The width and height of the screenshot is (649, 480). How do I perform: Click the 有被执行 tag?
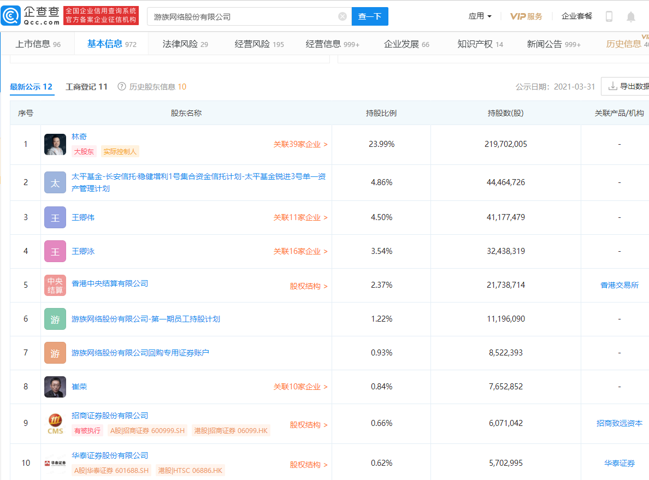(x=87, y=431)
